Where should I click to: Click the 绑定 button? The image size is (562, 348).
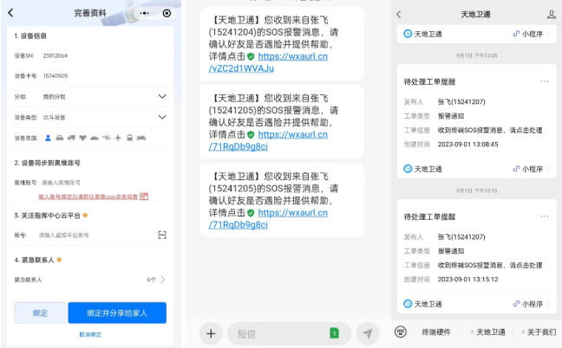pyautogui.click(x=40, y=313)
